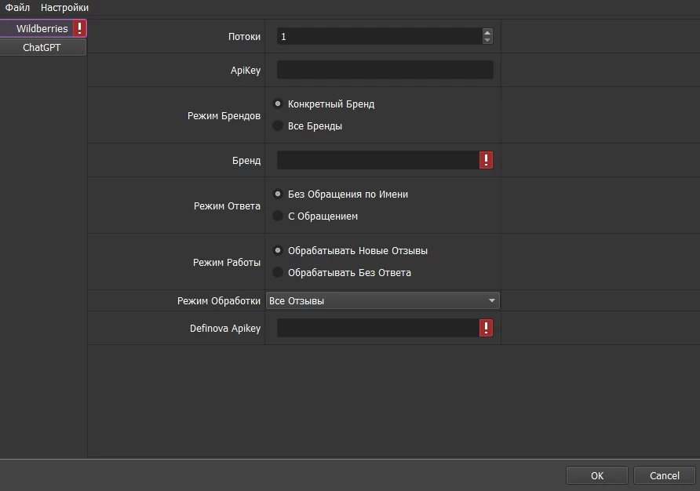
Task: Open the Режим Обработки dropdown arrow
Action: [491, 300]
